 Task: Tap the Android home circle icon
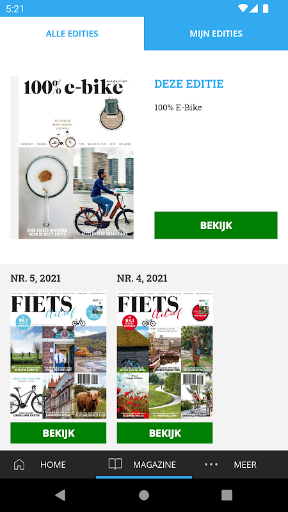click(x=144, y=495)
